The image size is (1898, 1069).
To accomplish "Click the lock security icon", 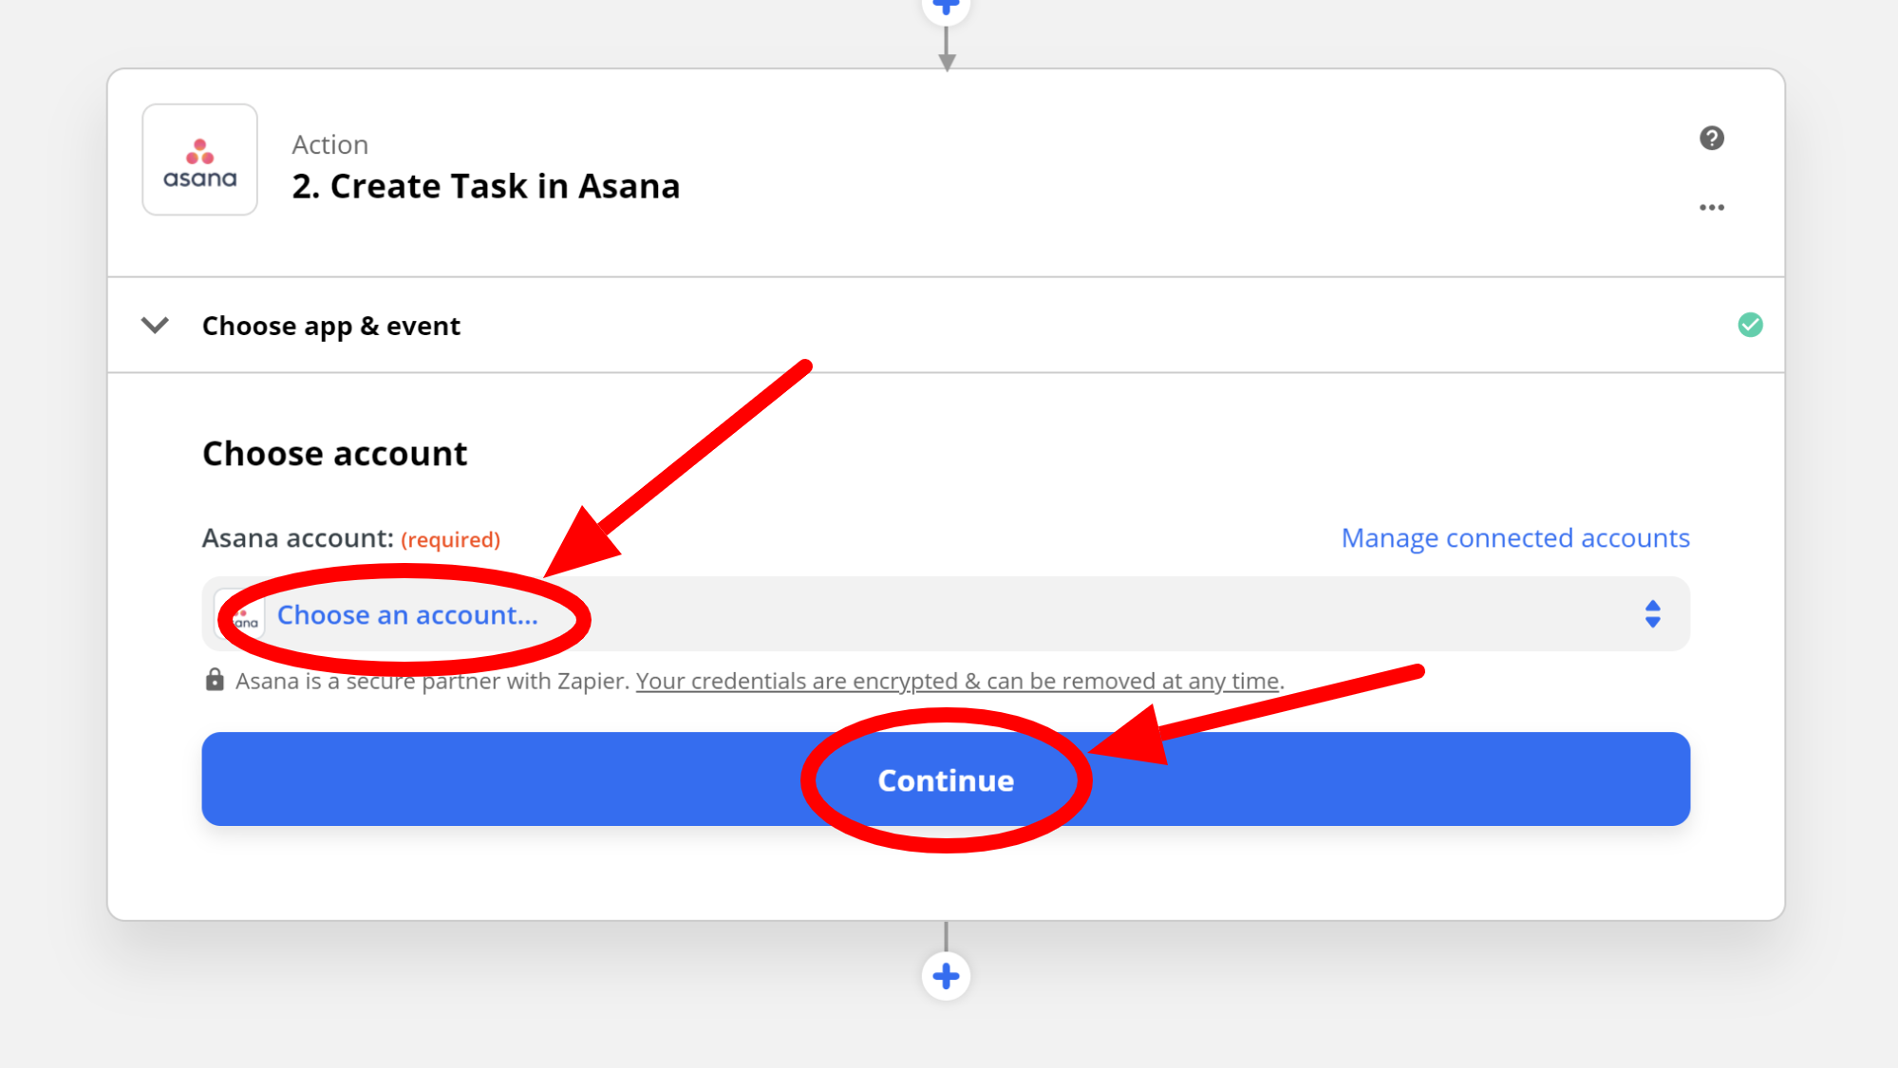I will click(x=215, y=680).
